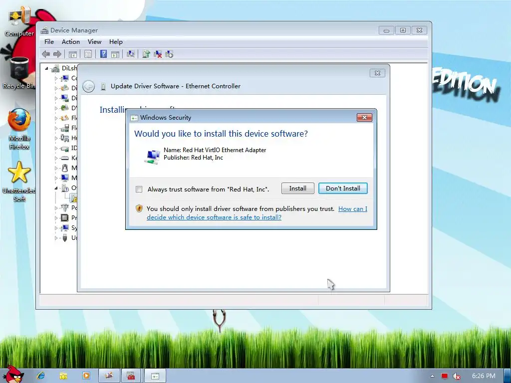Click the Install button
511x383 pixels.
point(298,188)
